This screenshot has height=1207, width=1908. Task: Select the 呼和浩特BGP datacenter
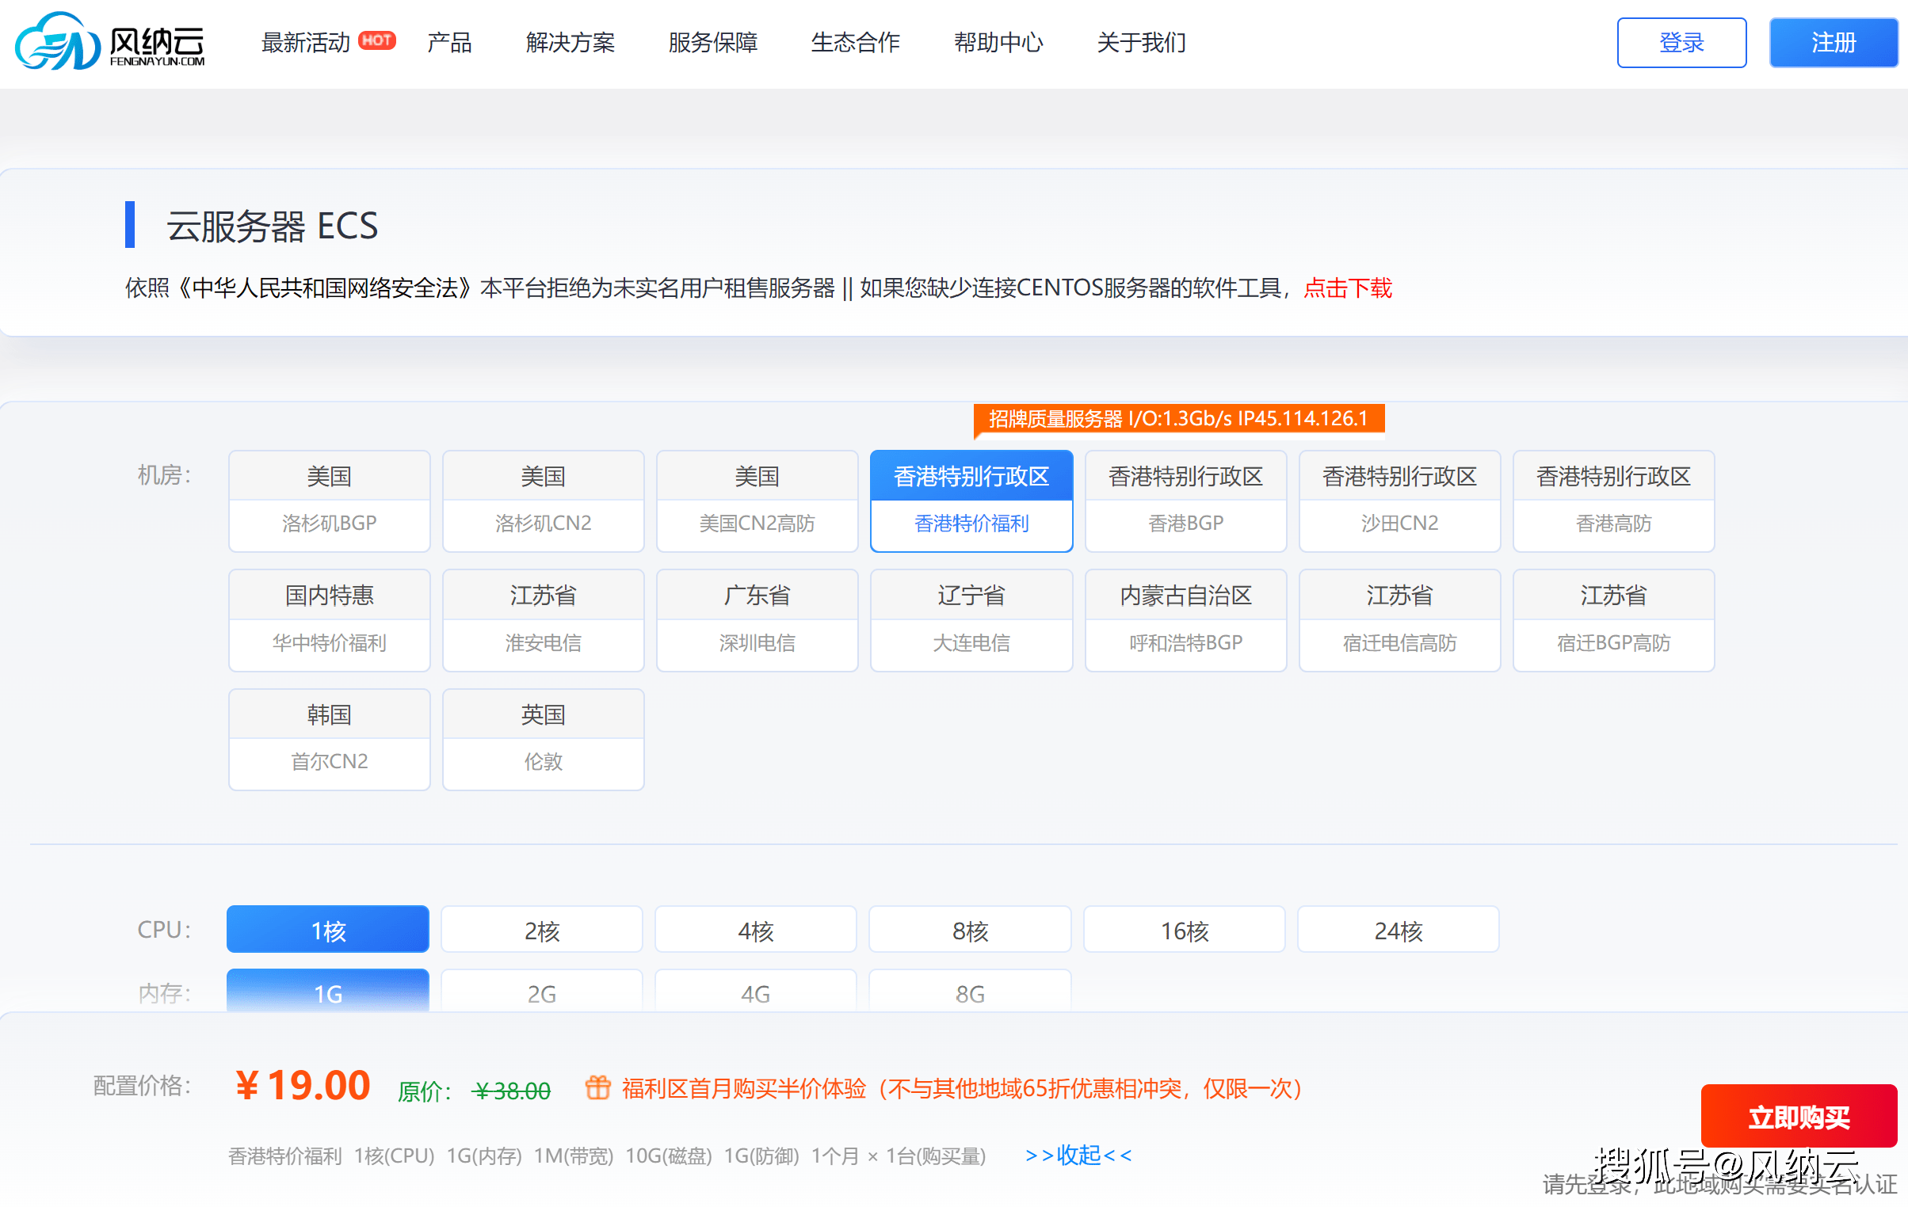1186,620
